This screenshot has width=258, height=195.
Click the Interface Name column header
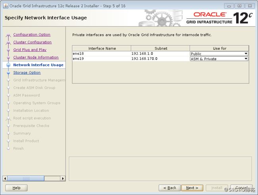click(x=102, y=48)
